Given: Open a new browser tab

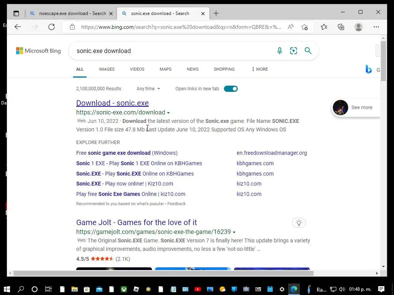Looking at the screenshot, I should tap(216, 13).
